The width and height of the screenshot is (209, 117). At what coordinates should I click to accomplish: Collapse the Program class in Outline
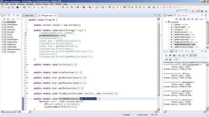tap(166, 22)
